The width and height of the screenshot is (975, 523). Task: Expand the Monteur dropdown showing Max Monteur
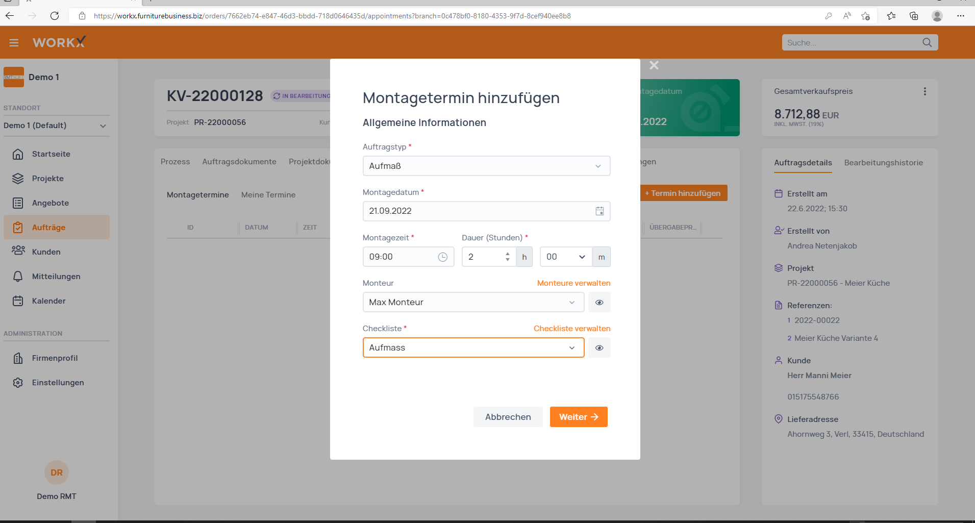tap(473, 303)
